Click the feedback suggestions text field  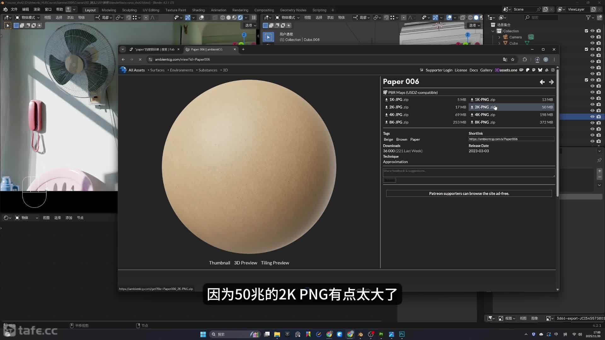coord(469,172)
